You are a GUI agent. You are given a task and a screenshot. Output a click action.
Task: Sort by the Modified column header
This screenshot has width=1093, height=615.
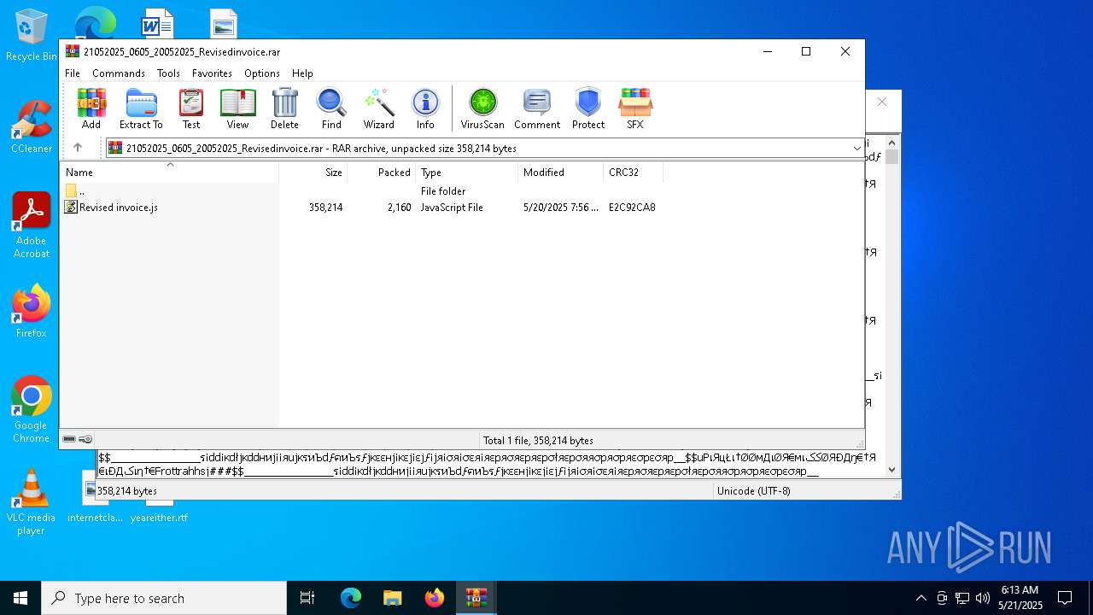coord(561,173)
